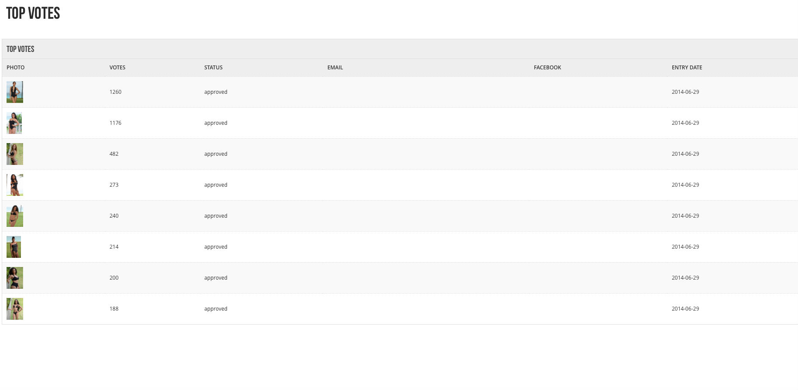Click the 1176 vote count value
The image size is (798, 390).
(x=115, y=123)
